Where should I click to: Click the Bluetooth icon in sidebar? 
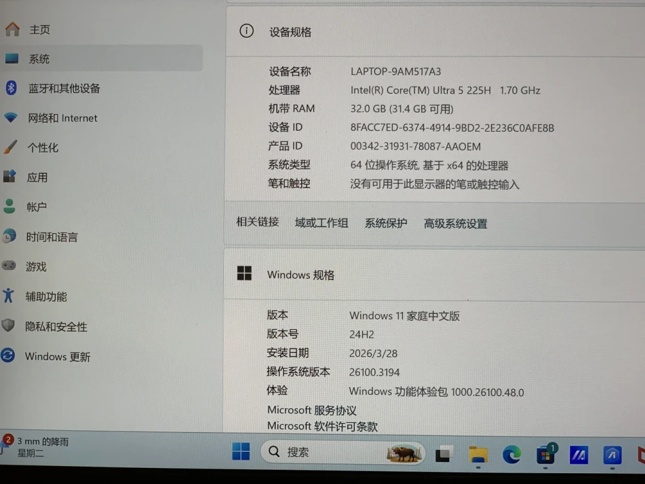(x=11, y=88)
